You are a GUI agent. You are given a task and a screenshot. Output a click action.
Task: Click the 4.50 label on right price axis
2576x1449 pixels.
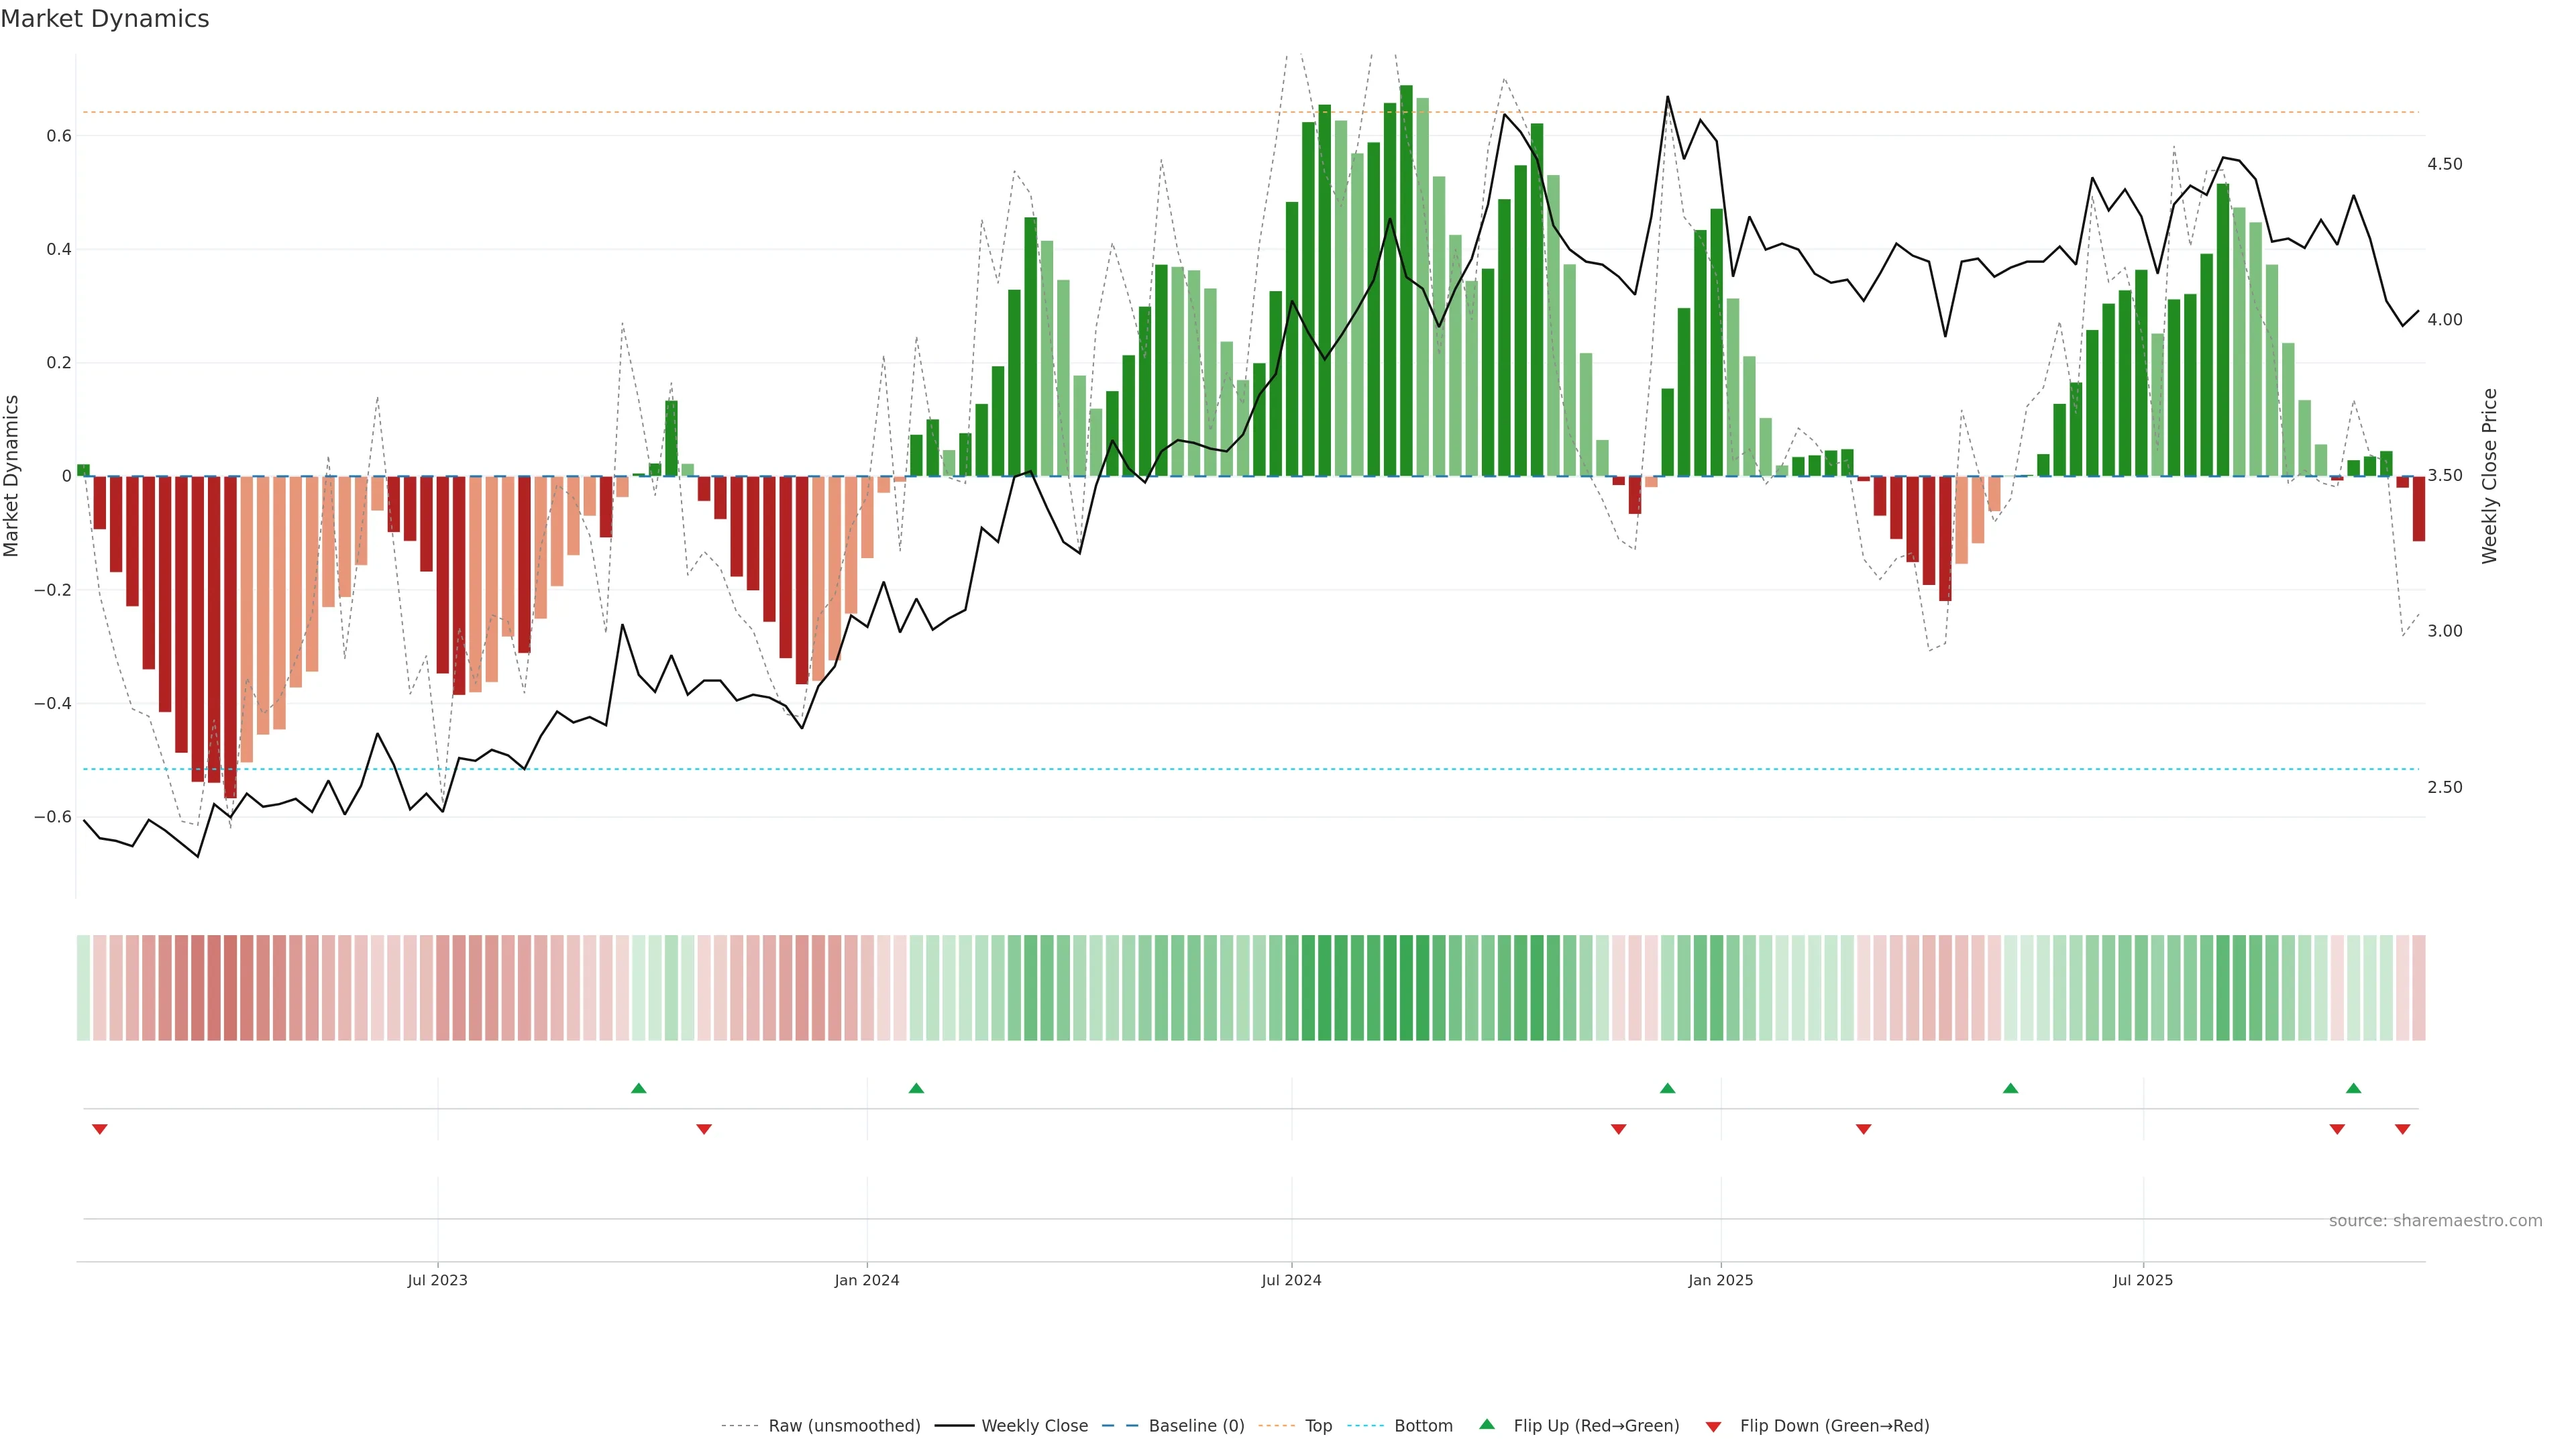(x=2444, y=164)
